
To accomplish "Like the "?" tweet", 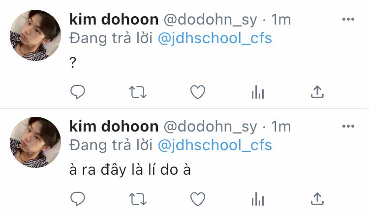I will 198,92.
